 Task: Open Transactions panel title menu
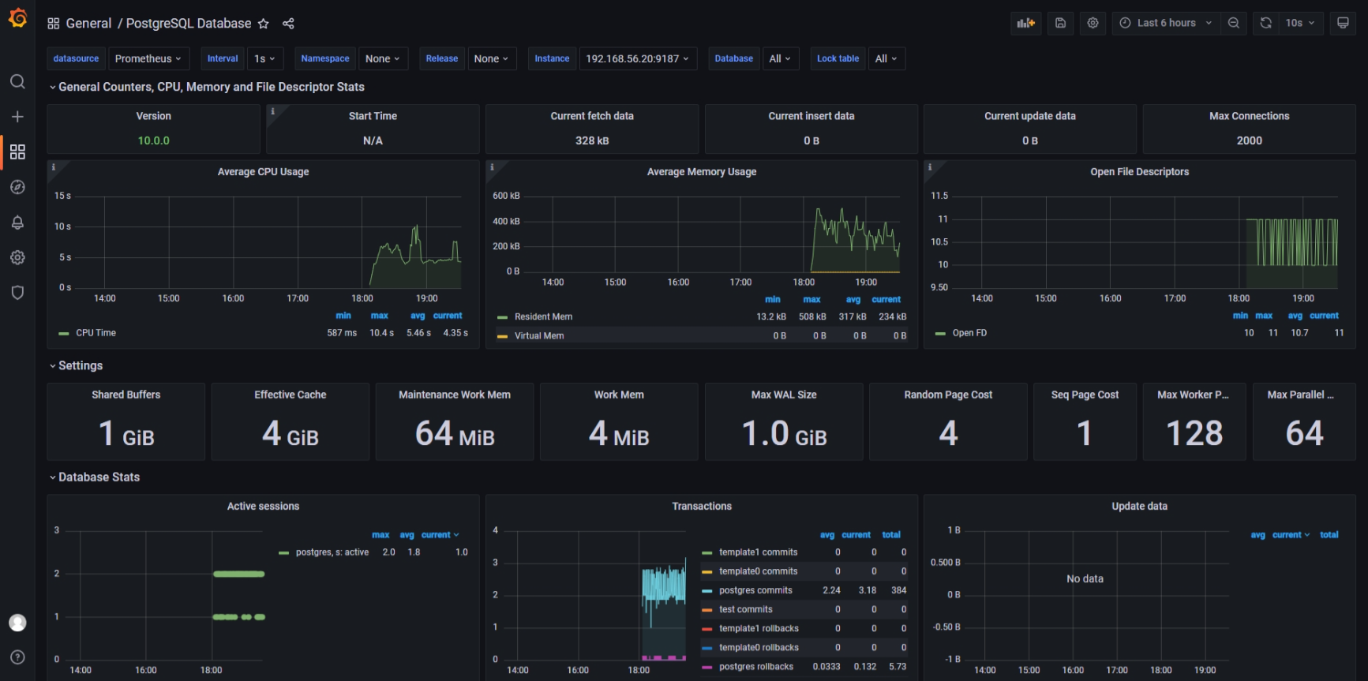(702, 507)
